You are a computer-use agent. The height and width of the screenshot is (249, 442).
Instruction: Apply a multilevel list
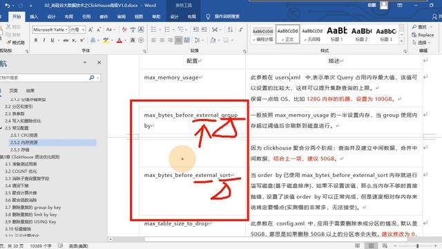[181, 29]
